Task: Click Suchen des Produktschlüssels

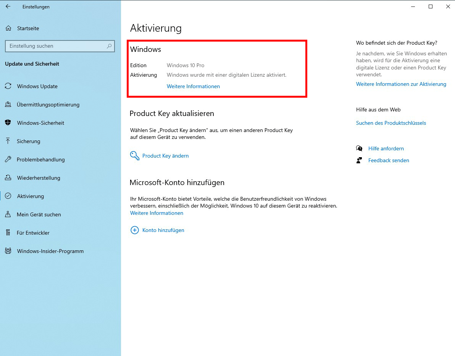Action: 391,123
